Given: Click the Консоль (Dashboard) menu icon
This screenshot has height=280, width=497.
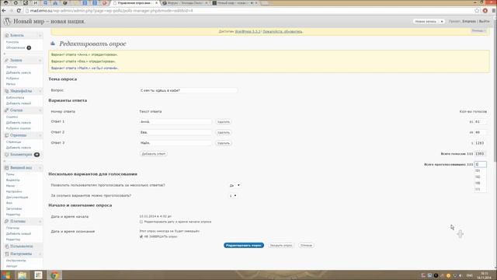Looking at the screenshot, I should pyautogui.click(x=7, y=35).
